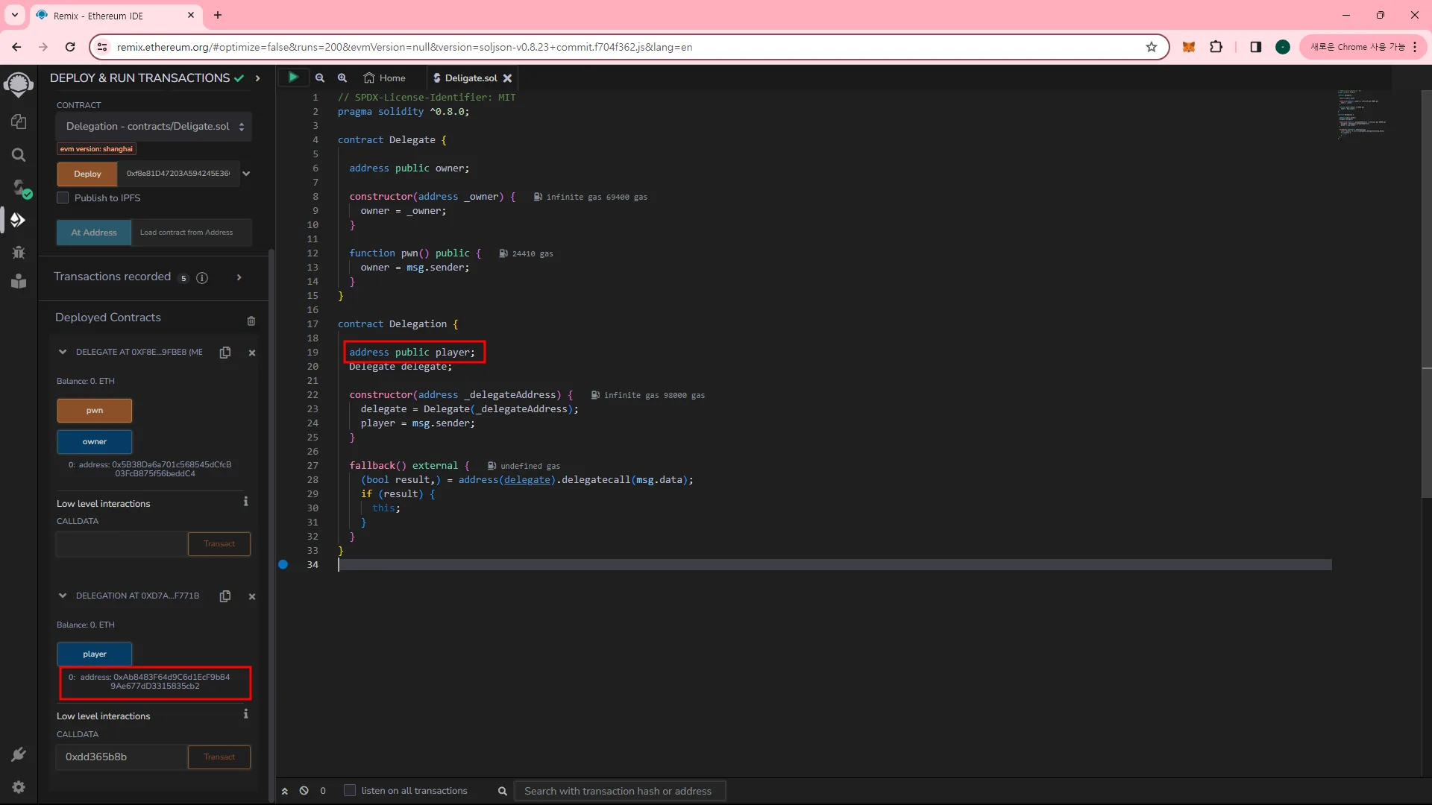Open the File explorer sidebar icon

pyautogui.click(x=19, y=121)
